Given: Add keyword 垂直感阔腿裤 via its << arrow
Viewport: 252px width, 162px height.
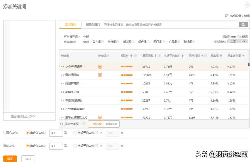Looking at the screenshot, I should pos(62,101).
